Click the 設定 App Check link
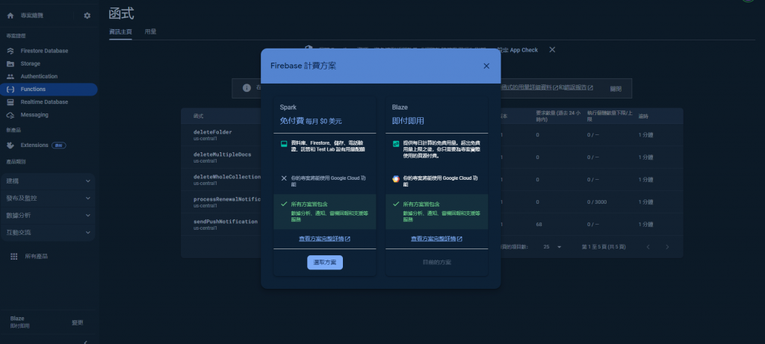The image size is (765, 344). (517, 50)
